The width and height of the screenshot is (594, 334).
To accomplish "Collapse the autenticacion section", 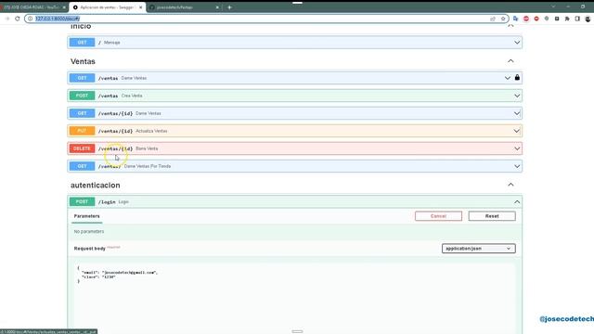I will tap(510, 185).
